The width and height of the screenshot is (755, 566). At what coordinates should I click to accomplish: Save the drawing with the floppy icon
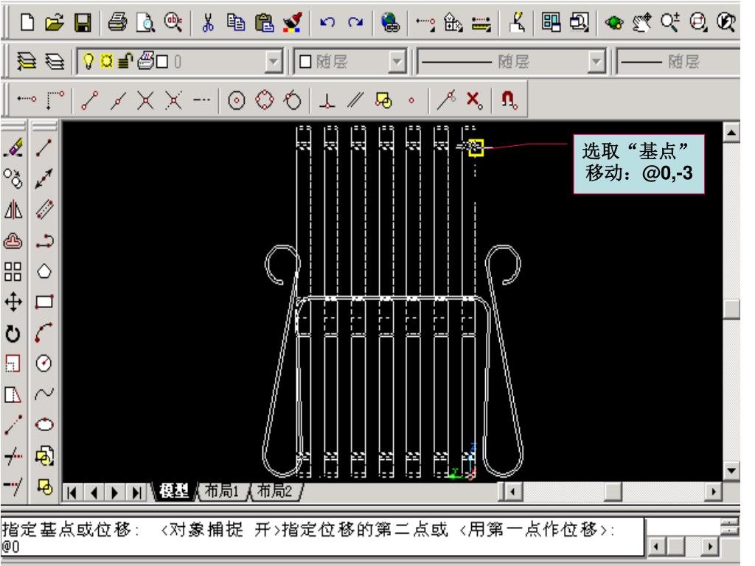(83, 23)
